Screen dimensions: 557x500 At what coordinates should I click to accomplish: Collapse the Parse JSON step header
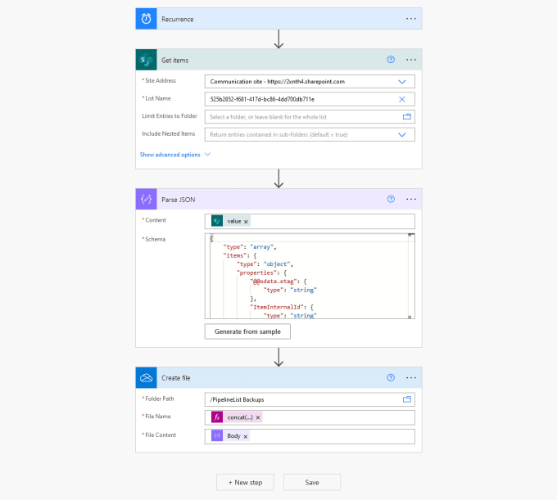click(278, 200)
